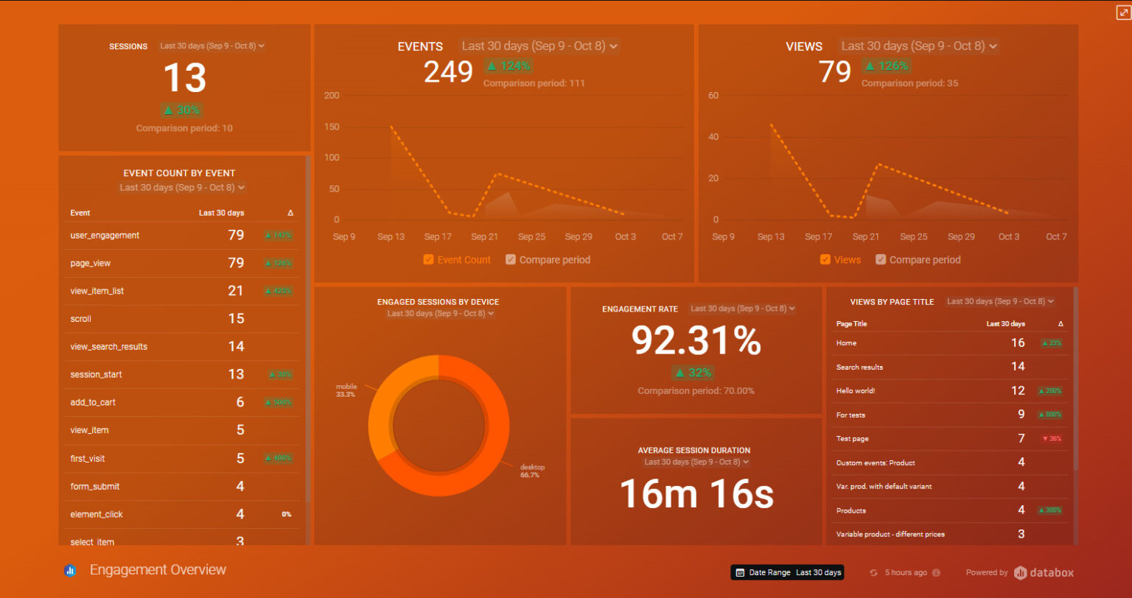Uncheck Compare period under Events chart

click(x=511, y=260)
